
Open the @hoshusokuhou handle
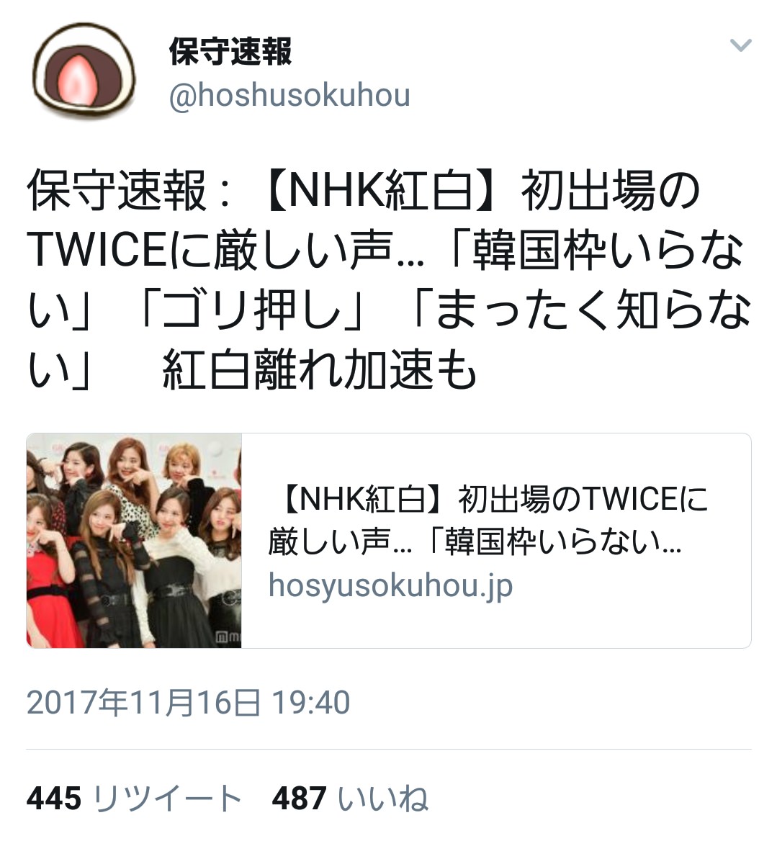click(289, 96)
